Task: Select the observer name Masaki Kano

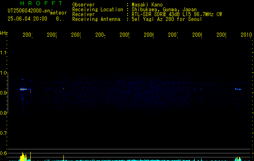Action: (x=147, y=5)
